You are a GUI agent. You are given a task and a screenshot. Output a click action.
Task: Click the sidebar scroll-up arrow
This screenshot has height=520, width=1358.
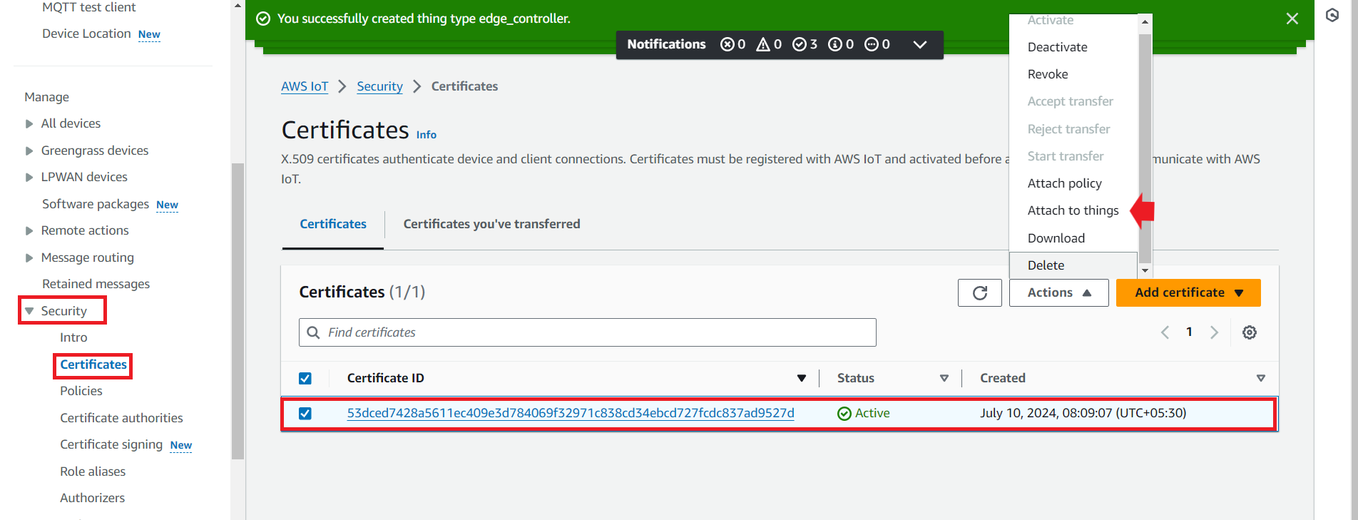pyautogui.click(x=238, y=6)
